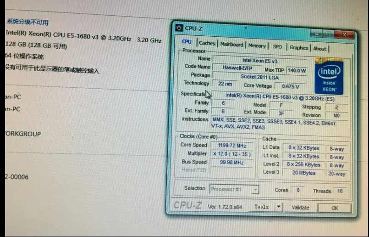Click the Max TDP value 140.0 W
The width and height of the screenshot is (369, 237).
(297, 70)
